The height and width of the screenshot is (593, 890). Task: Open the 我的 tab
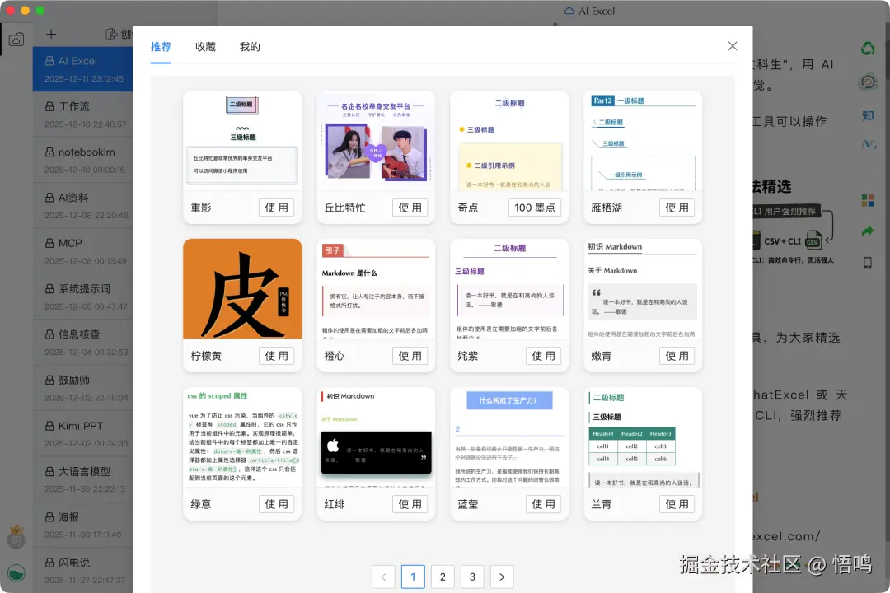pos(250,47)
